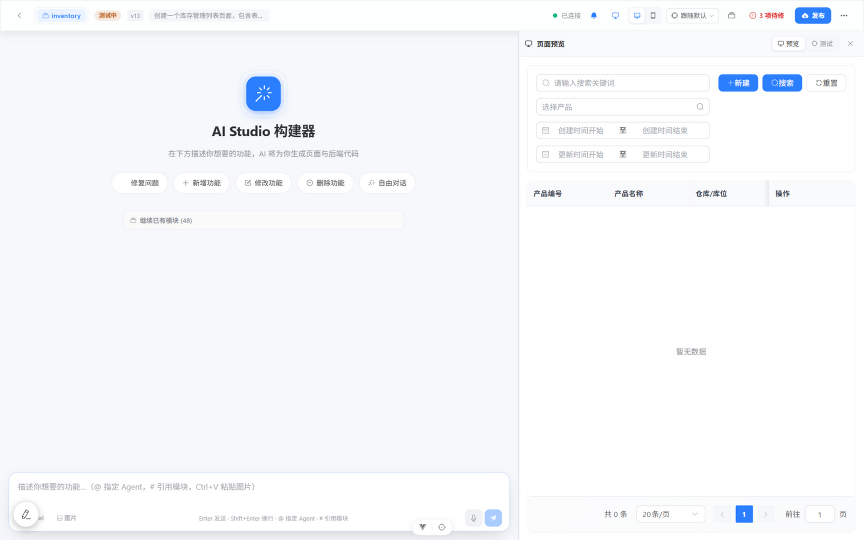This screenshot has height=540, width=864.
Task: Choose the 自由对话 quick action
Action: (387, 183)
